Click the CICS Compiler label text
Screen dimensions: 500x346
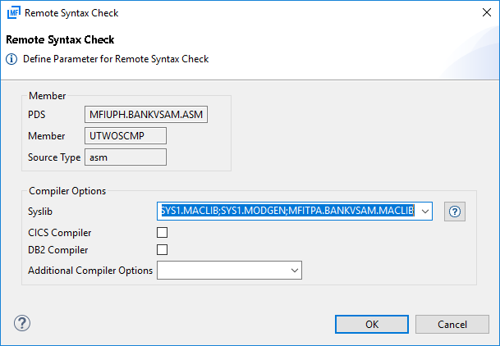[59, 233]
